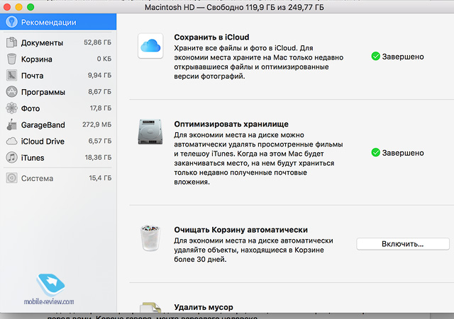Image resolution: width=454 pixels, height=319 pixels.
Task: Click the iCloud Drive cloud icon
Action: [11, 141]
